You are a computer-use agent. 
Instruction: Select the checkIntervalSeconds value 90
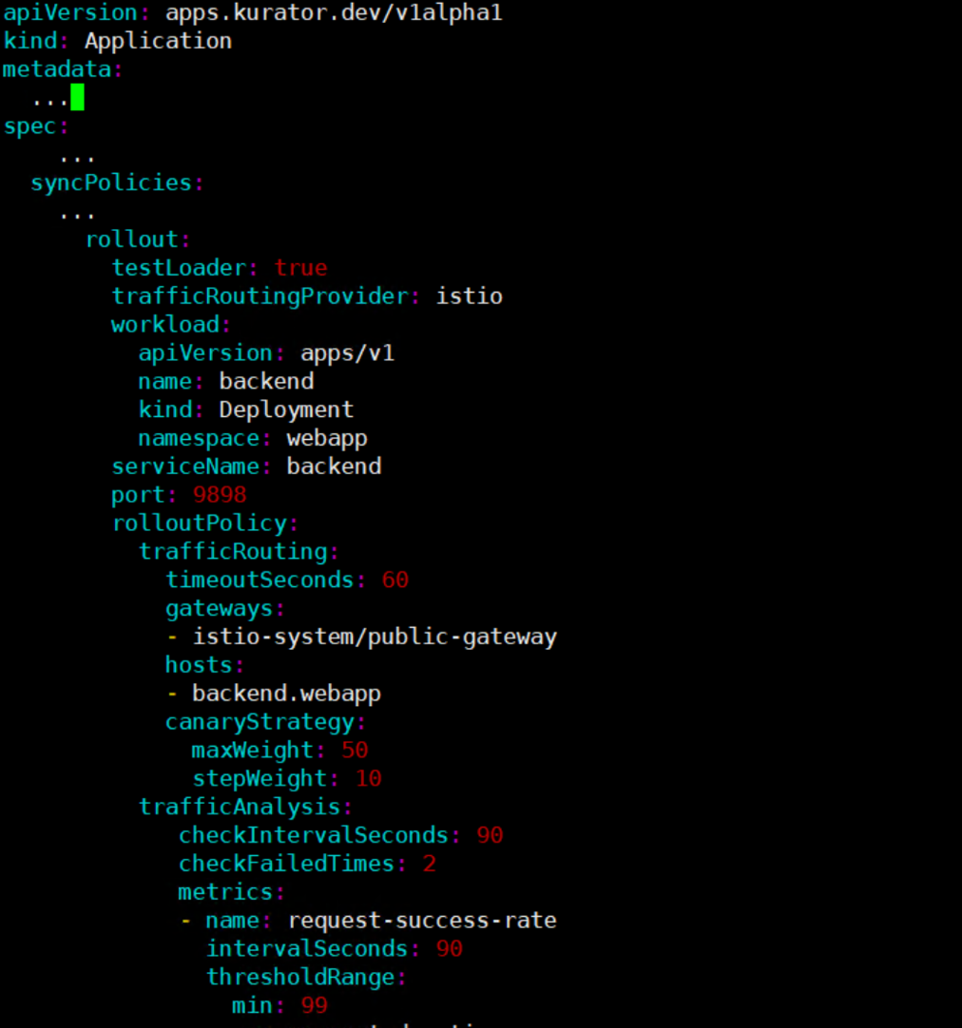coord(490,834)
